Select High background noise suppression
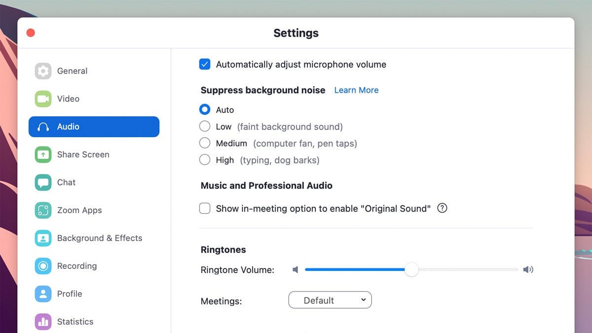The image size is (592, 333). pyautogui.click(x=205, y=159)
